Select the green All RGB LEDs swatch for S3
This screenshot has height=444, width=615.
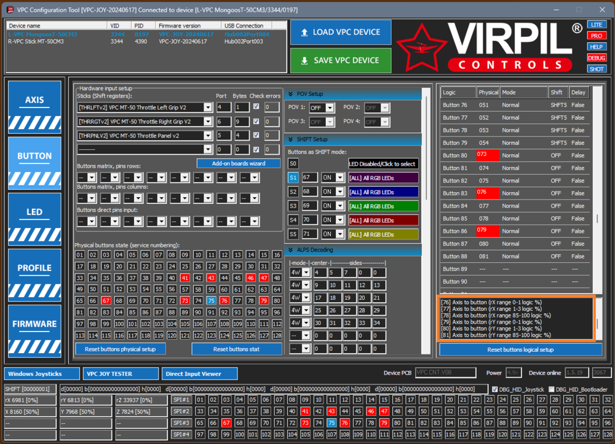(x=383, y=206)
